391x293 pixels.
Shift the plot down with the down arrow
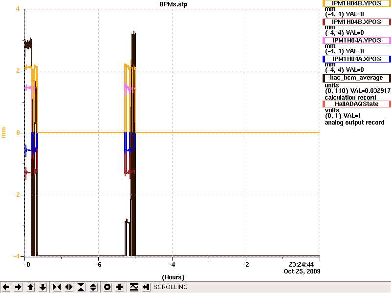click(x=43, y=287)
